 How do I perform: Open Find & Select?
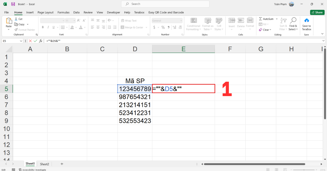click(x=293, y=24)
